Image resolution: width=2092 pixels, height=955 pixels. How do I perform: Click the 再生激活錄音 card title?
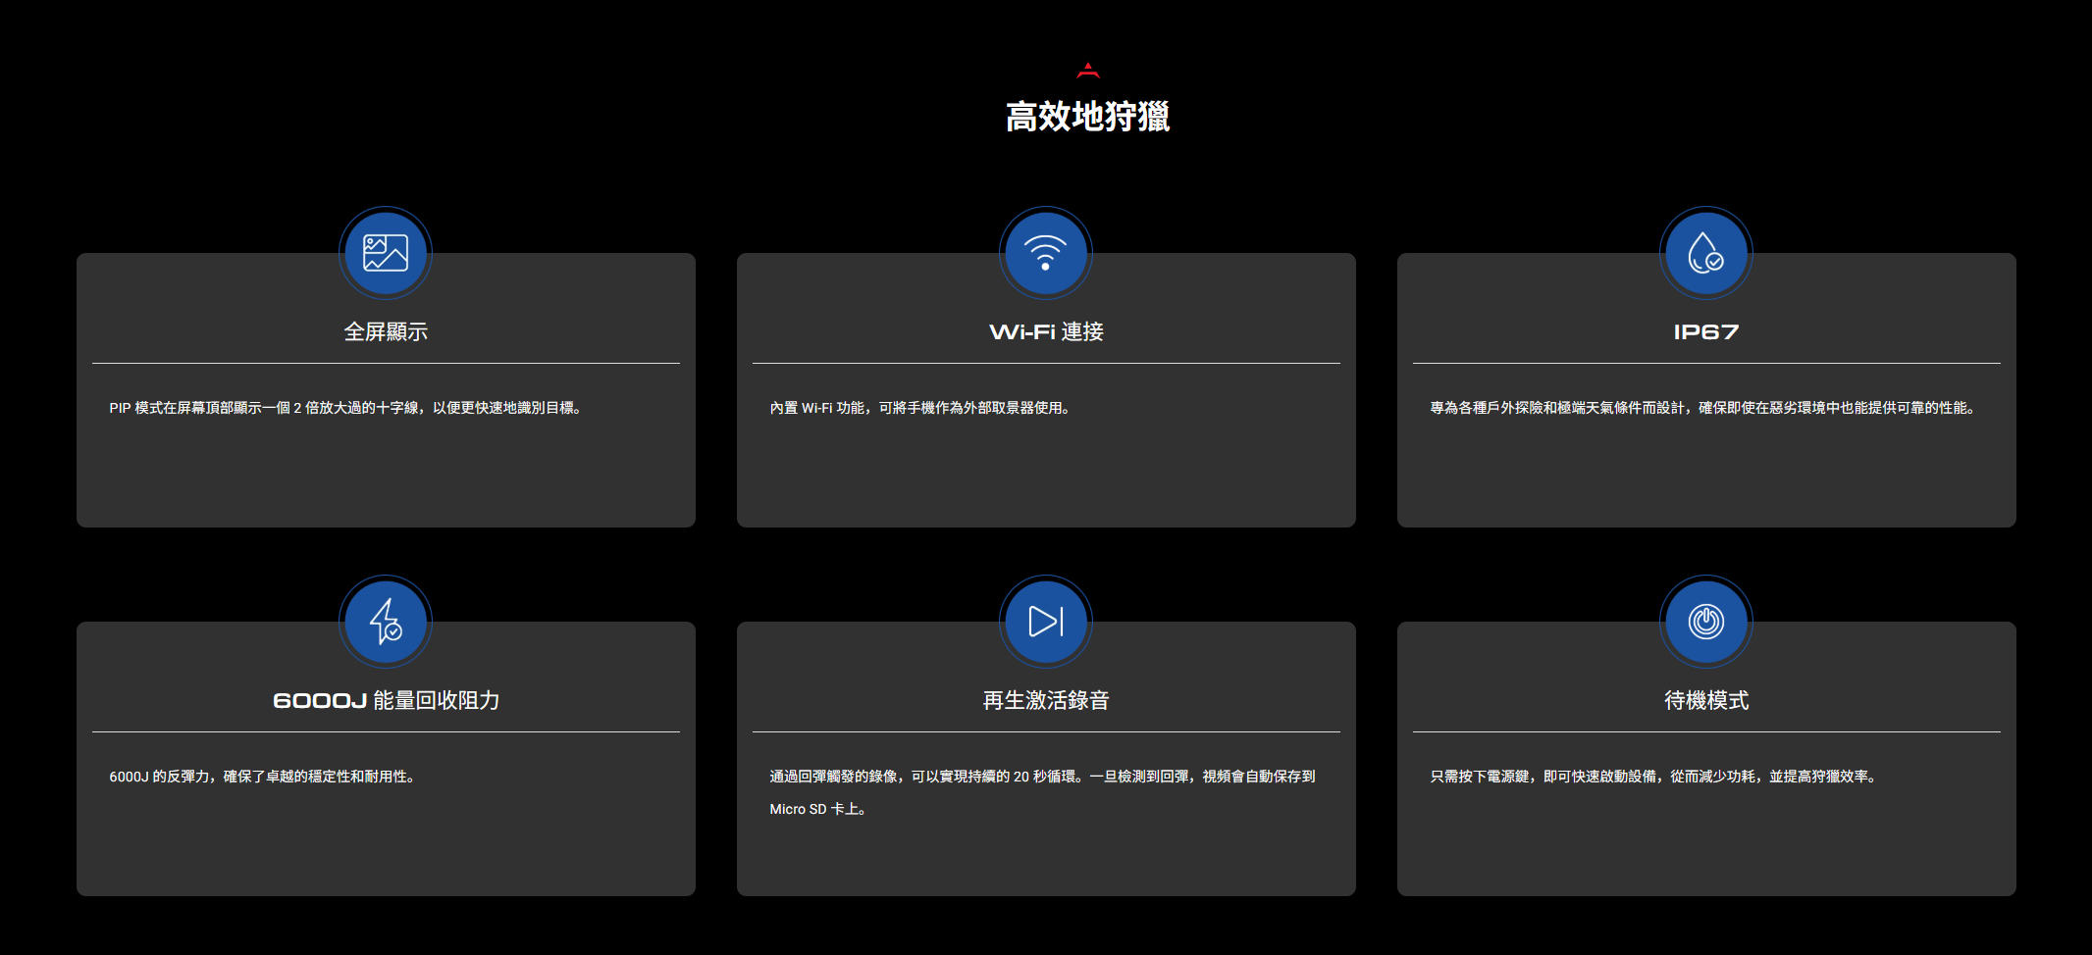click(x=1046, y=701)
